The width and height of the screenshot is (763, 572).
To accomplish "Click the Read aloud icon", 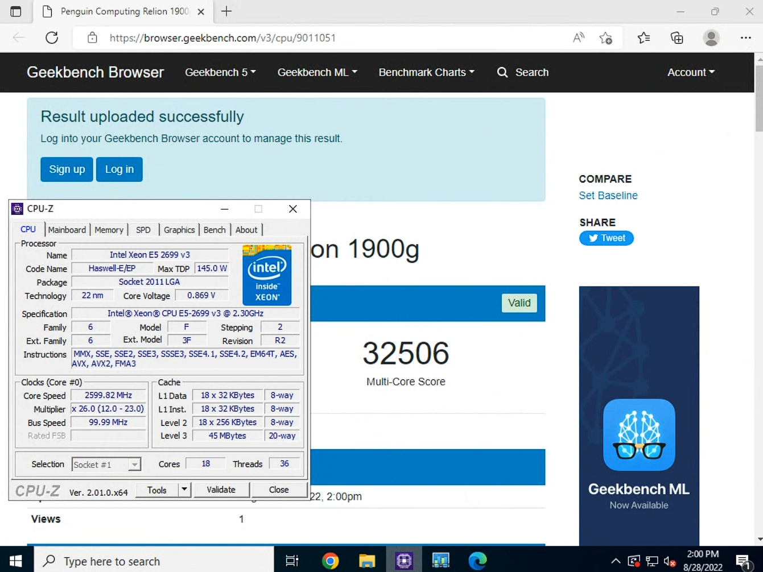I will coord(579,38).
